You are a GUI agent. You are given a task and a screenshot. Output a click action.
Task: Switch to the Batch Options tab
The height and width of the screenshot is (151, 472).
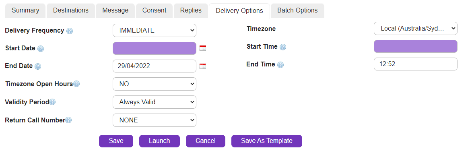[297, 10]
